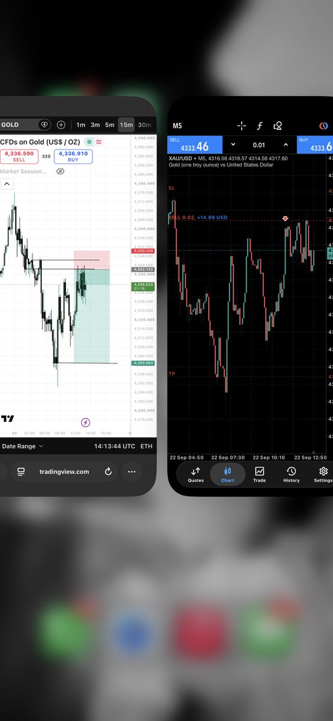
Task: Tap the TradingView logo on the chart
Action: click(7, 418)
